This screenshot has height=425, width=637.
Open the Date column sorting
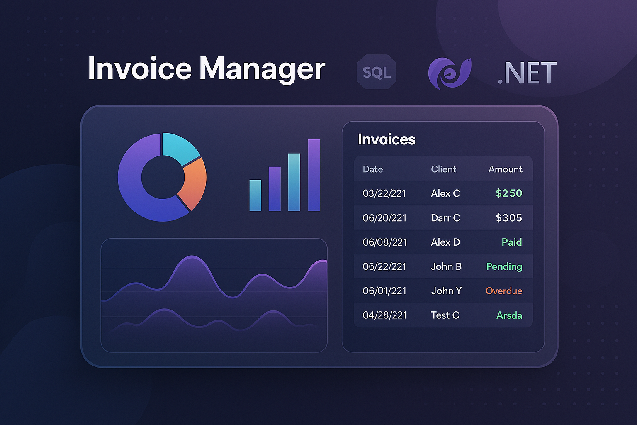click(372, 169)
